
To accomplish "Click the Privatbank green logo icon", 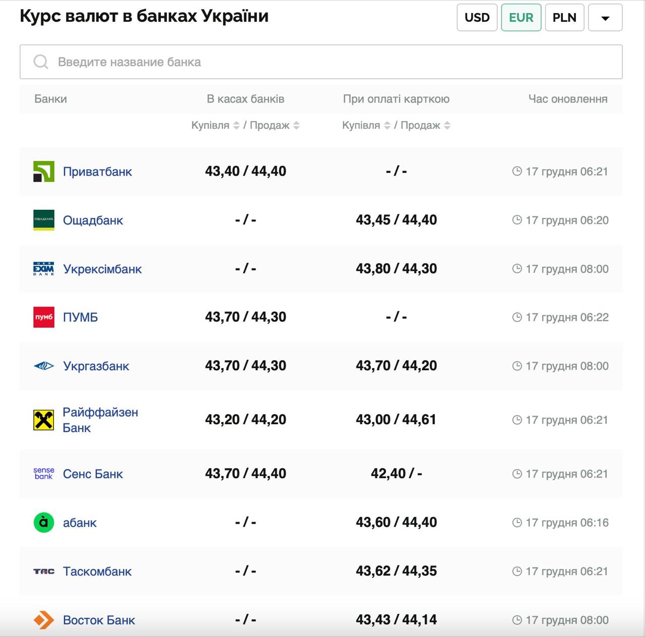I will (x=44, y=171).
